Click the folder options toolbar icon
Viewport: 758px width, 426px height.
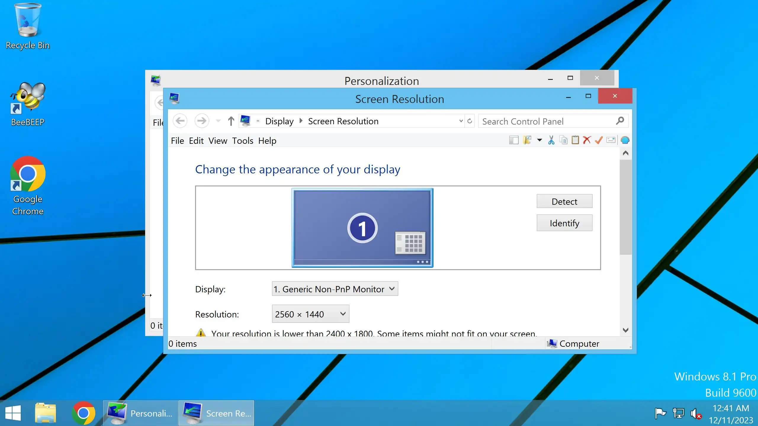(527, 140)
